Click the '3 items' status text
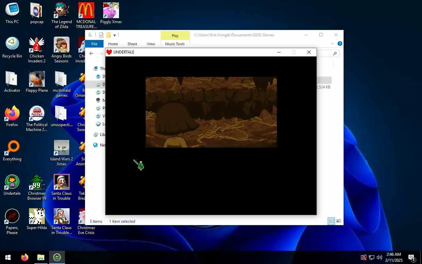Viewport: 422px width, 264px height. pos(96,221)
